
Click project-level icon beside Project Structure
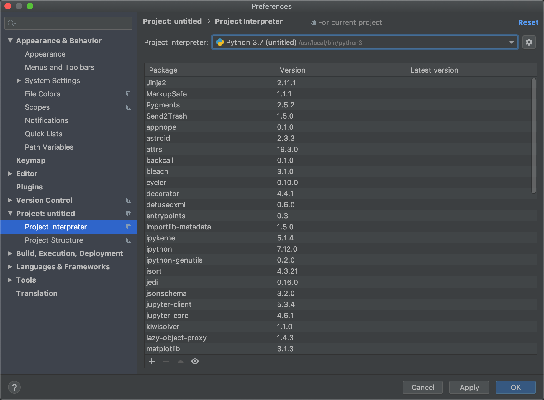[129, 240]
